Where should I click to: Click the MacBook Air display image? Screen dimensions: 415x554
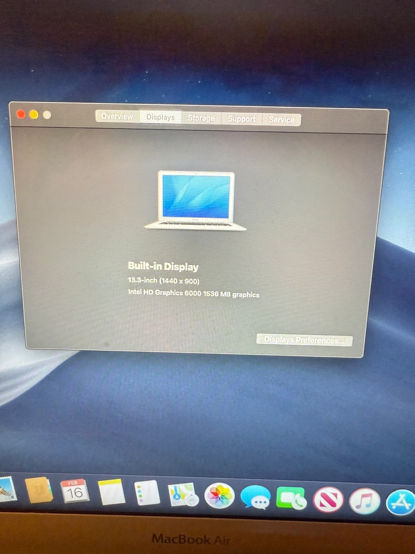[196, 201]
